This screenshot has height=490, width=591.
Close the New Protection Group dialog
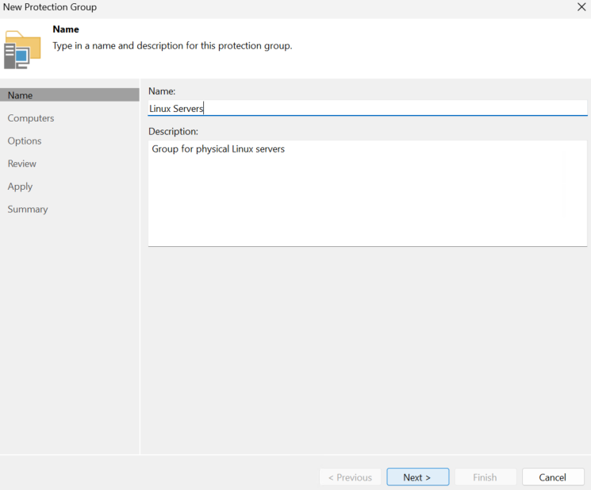[581, 7]
